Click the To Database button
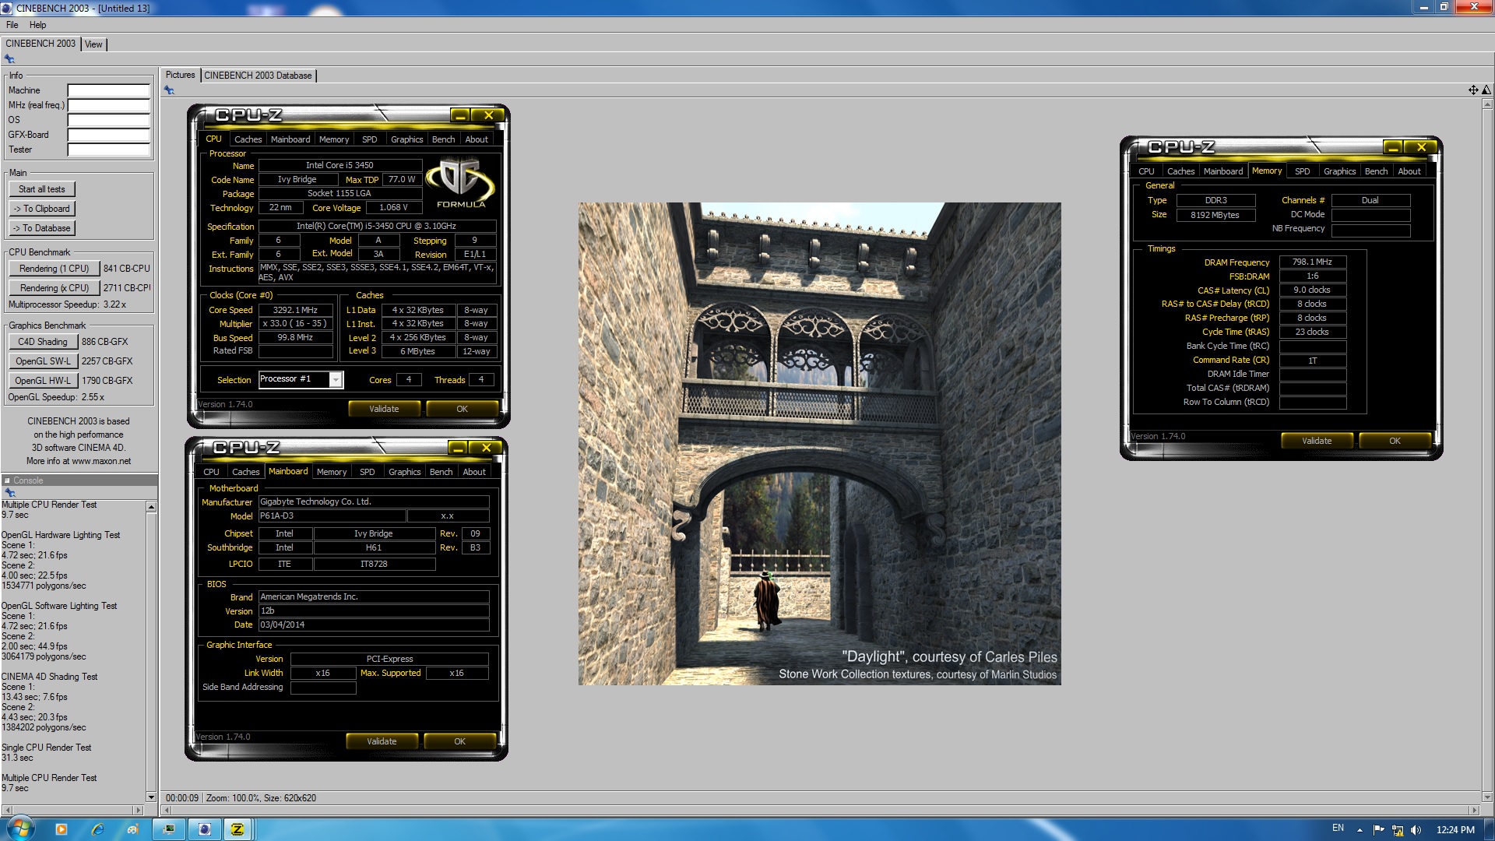 (x=42, y=228)
